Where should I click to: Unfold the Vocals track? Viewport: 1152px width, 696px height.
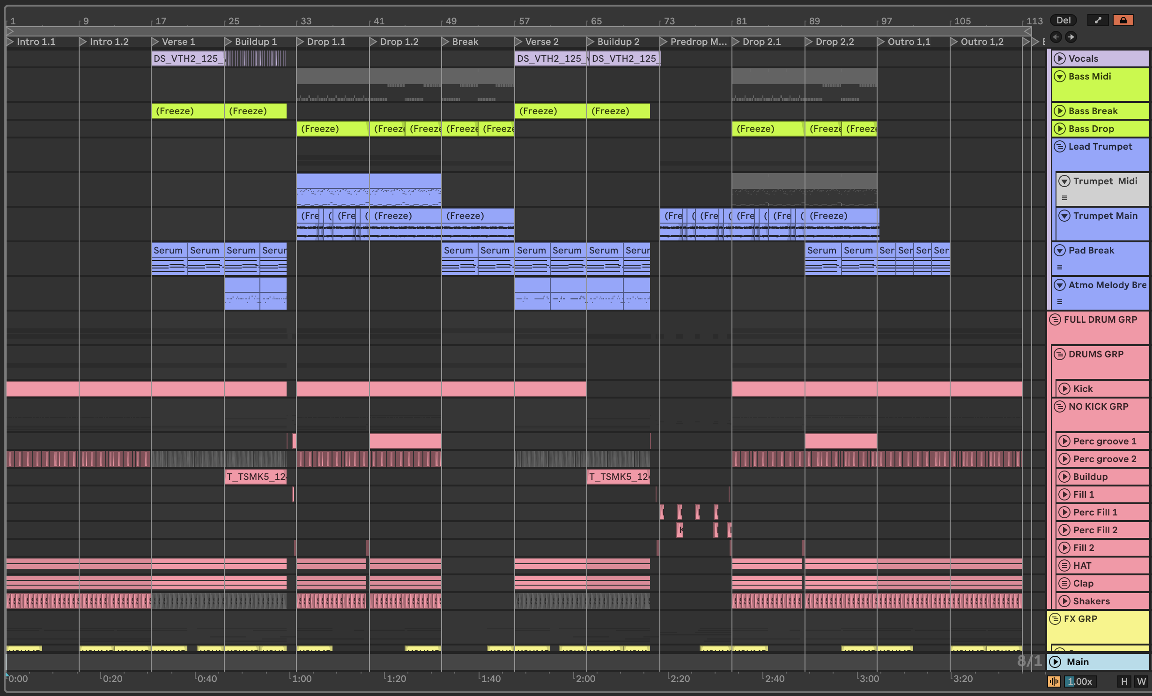[x=1059, y=58]
